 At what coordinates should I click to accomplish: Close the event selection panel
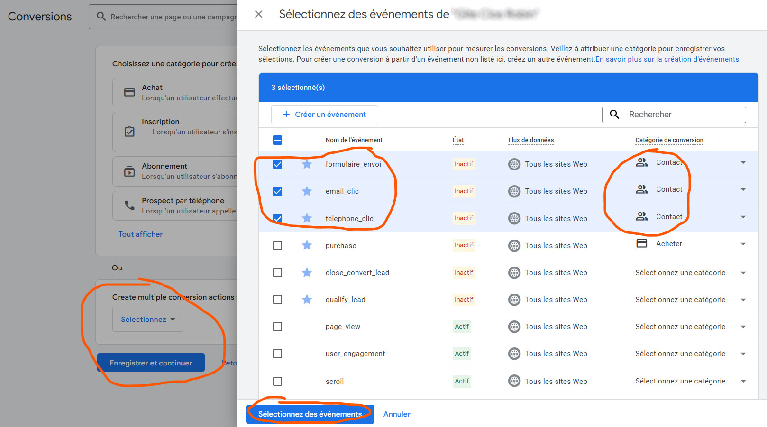coord(259,14)
